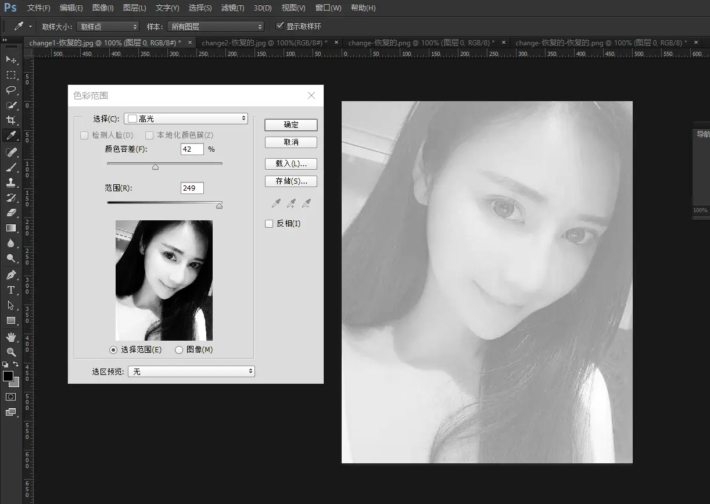Reset default foreground and background colors
Image resolution: width=710 pixels, height=504 pixels.
point(5,364)
